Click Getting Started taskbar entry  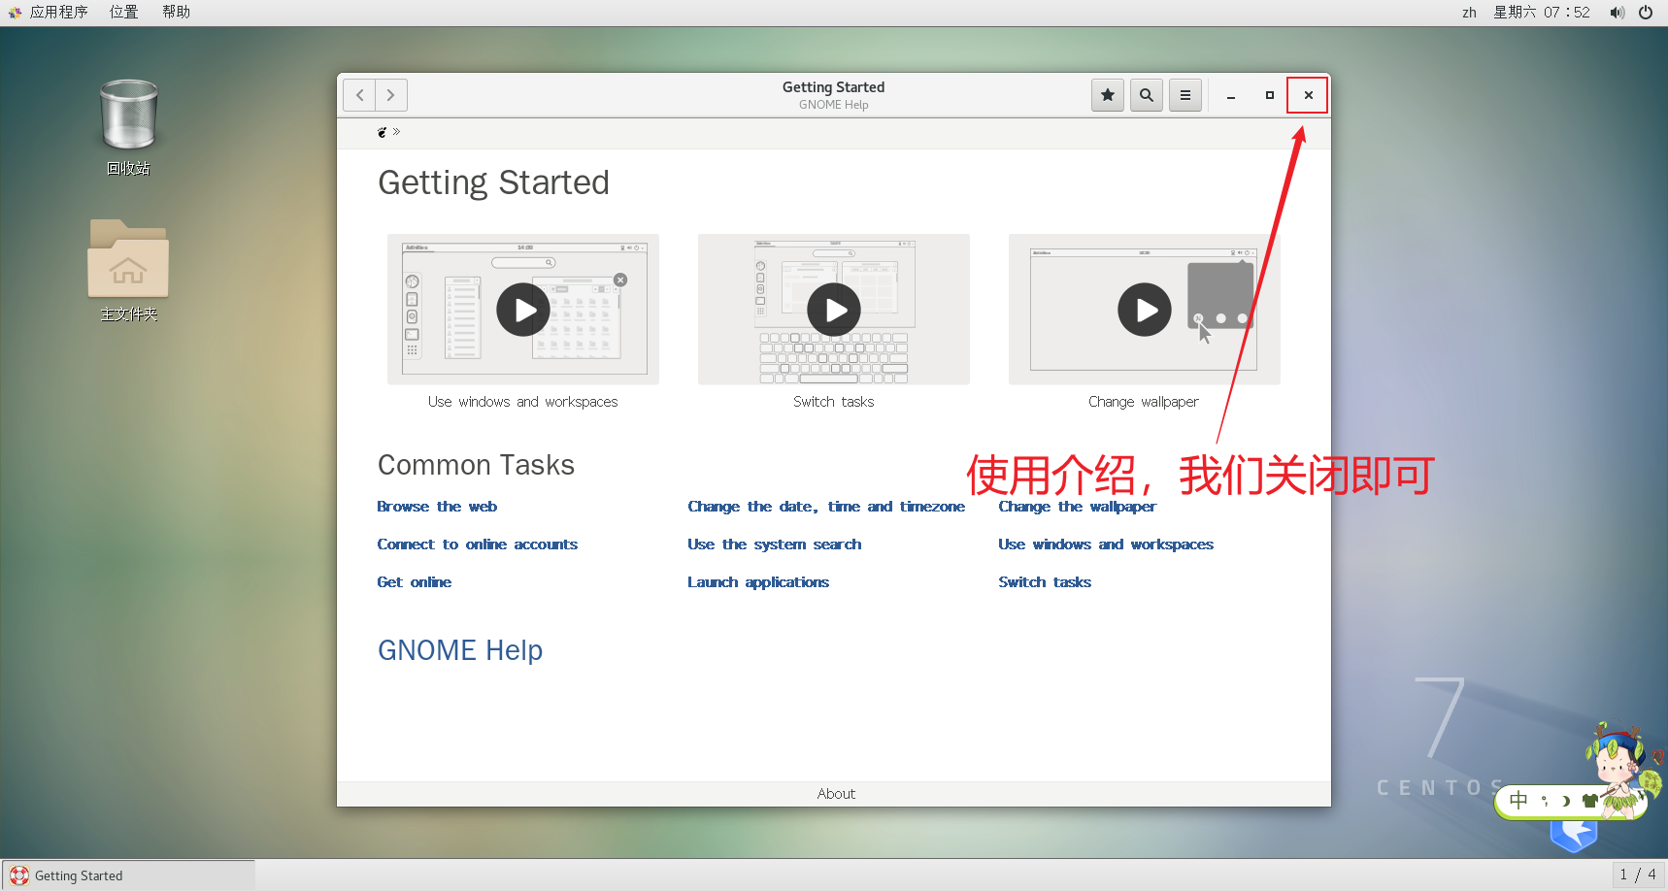click(x=128, y=875)
